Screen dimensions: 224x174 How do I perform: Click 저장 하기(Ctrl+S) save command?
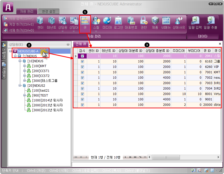pos(19,24)
